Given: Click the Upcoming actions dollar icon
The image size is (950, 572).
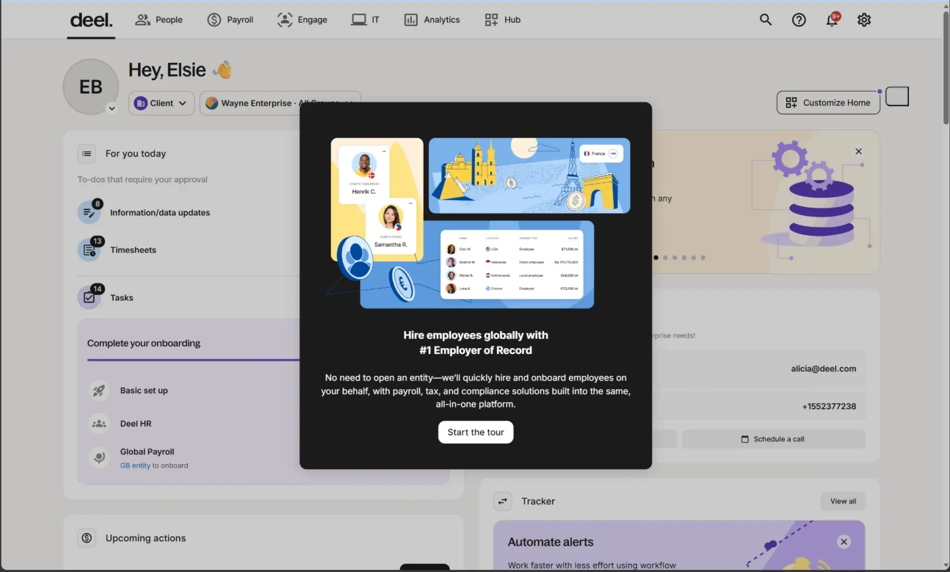Looking at the screenshot, I should coord(87,538).
